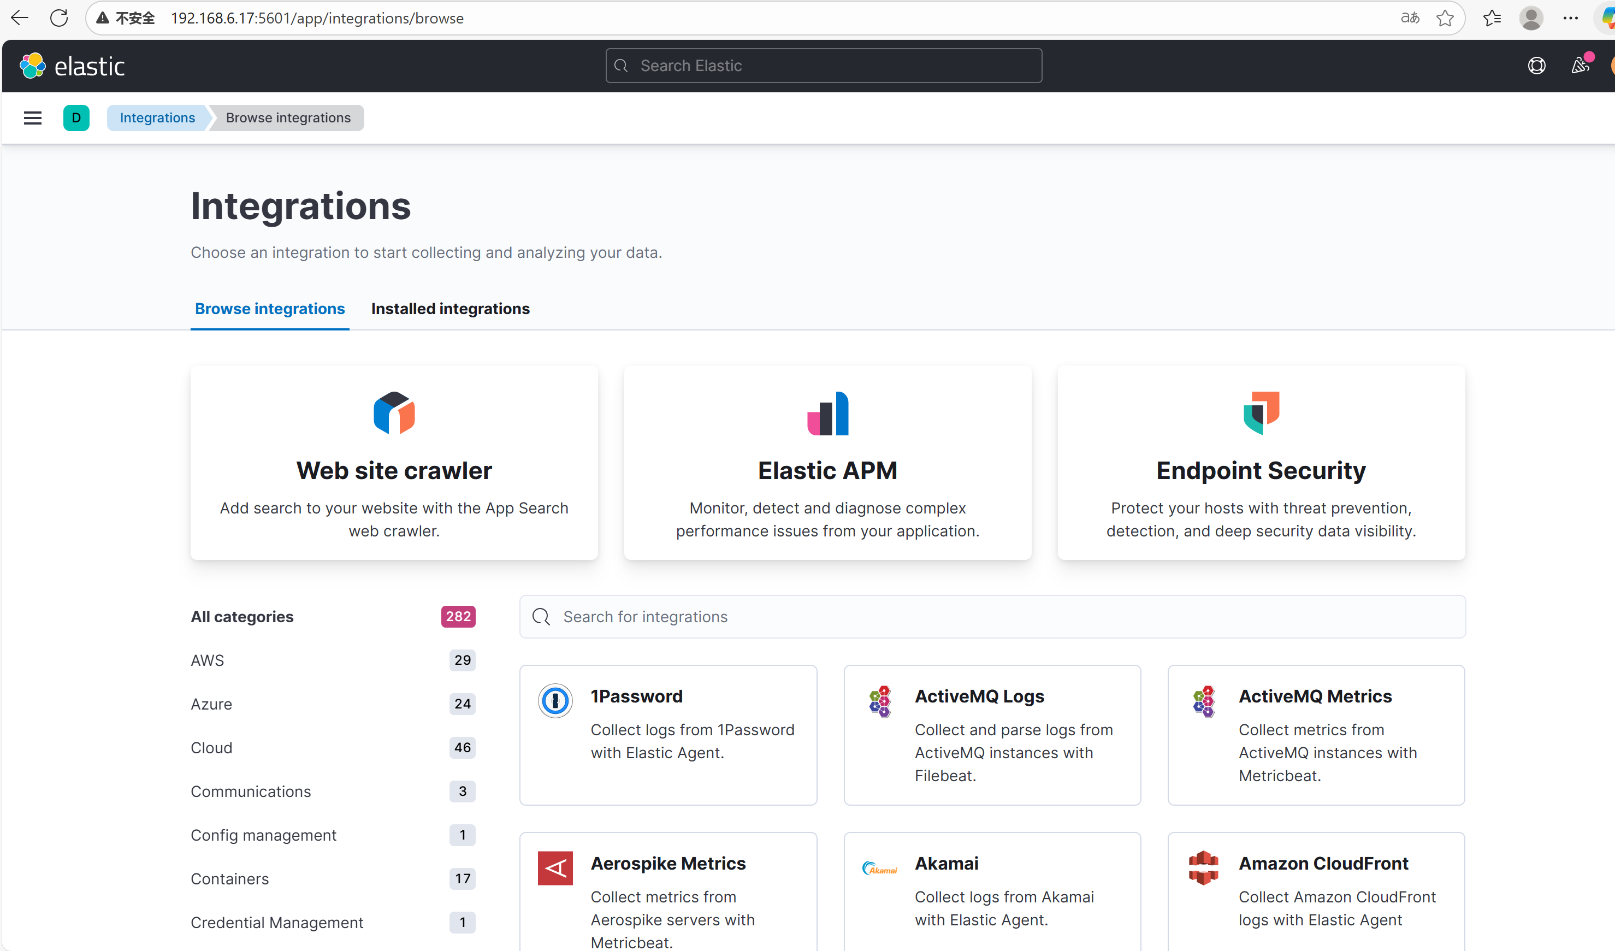This screenshot has width=1615, height=951.
Task: Select the Azure category filter
Action: (211, 704)
